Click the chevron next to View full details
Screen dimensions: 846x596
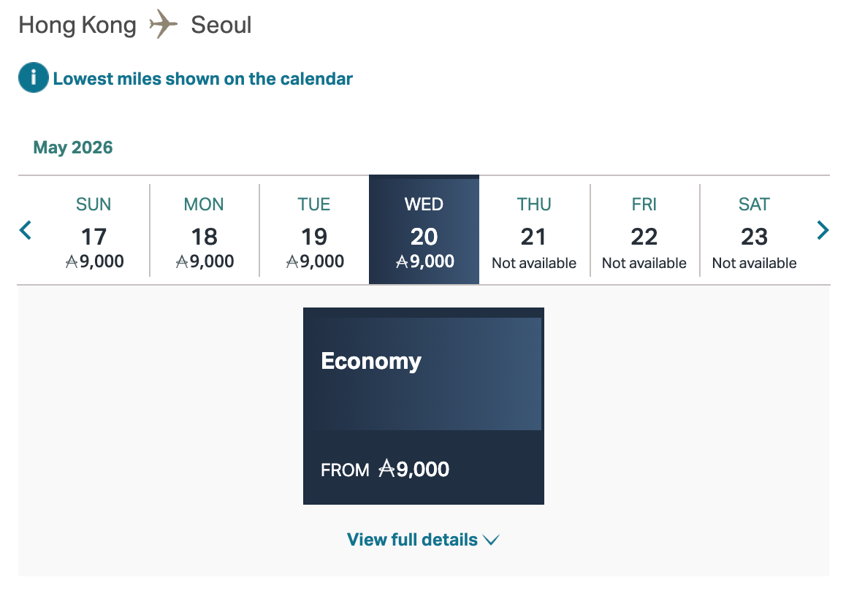[x=490, y=540]
